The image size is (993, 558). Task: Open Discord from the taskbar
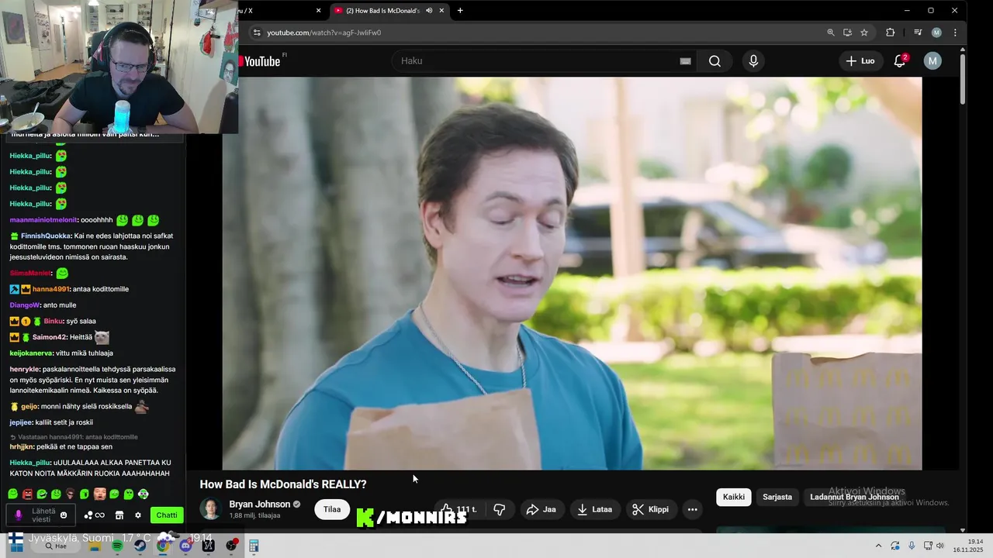coord(185,546)
